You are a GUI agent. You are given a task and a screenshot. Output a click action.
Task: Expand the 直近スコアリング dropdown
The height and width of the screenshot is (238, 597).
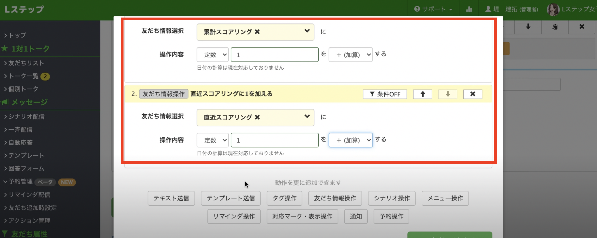point(307,117)
